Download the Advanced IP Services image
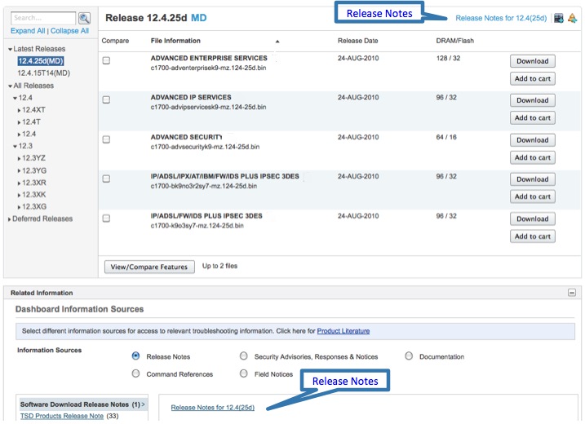Image resolution: width=585 pixels, height=424 pixels. tap(533, 100)
